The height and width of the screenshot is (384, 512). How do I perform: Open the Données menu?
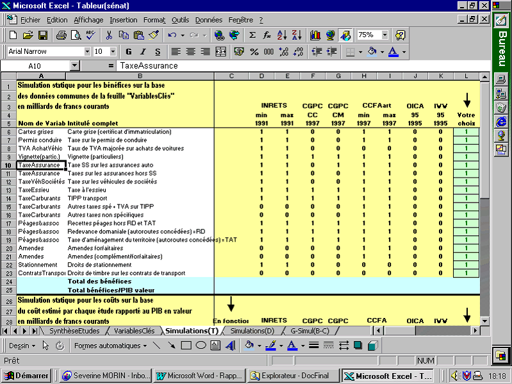(208, 20)
